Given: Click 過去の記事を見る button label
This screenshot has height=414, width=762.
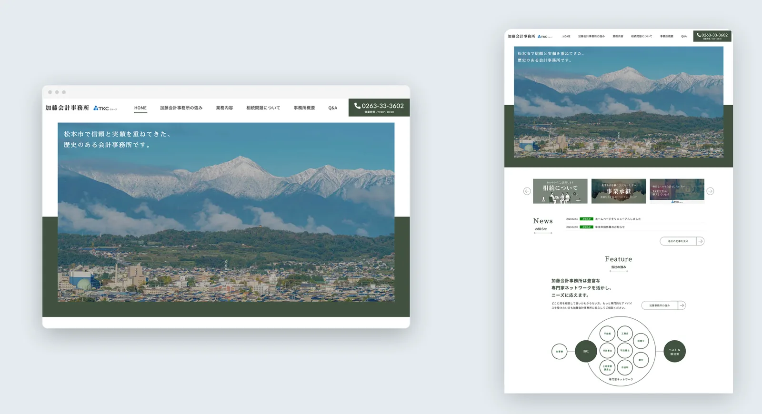Looking at the screenshot, I should click(x=678, y=241).
